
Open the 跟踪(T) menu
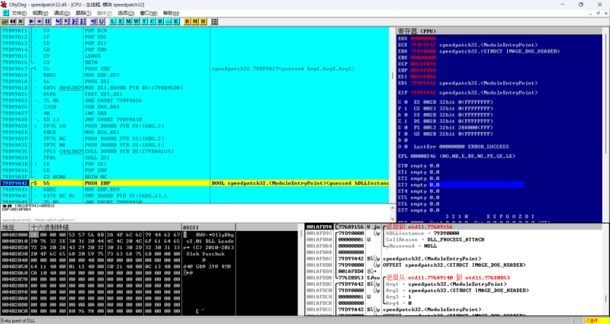point(83,13)
